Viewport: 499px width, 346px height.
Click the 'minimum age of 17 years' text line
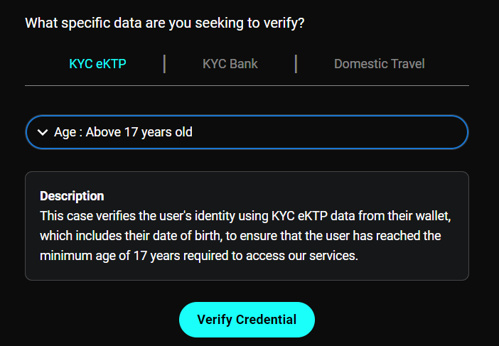(198, 255)
